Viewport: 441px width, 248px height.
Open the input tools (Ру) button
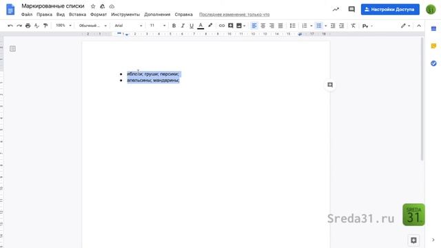coord(365,26)
